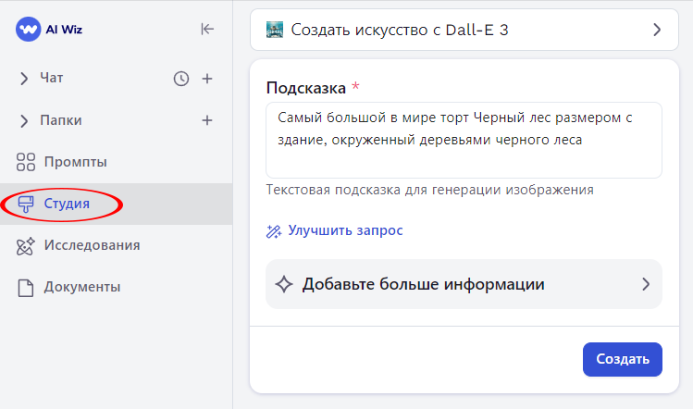Select the Чат label in the sidebar
Screen dimensions: 693x409
tap(52, 79)
